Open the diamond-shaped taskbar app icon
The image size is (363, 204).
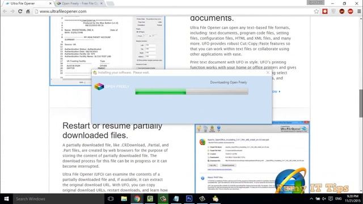tap(202, 199)
